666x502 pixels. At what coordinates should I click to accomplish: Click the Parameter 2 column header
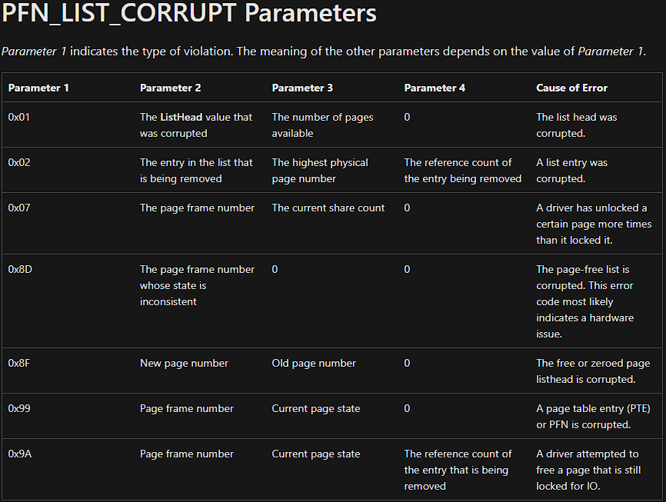coord(170,88)
